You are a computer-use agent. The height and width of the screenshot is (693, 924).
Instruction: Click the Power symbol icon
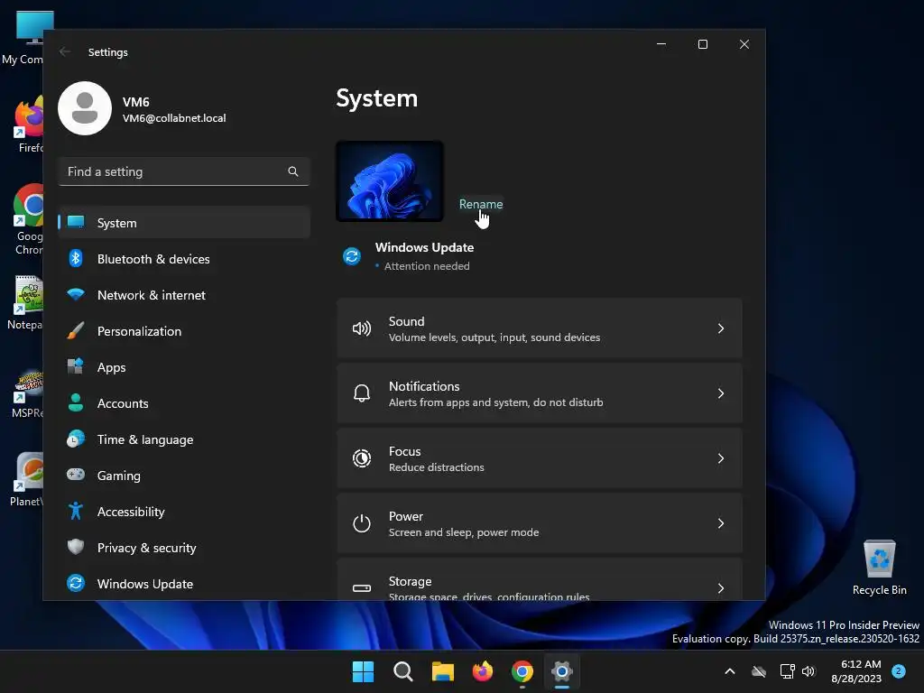pyautogui.click(x=362, y=523)
